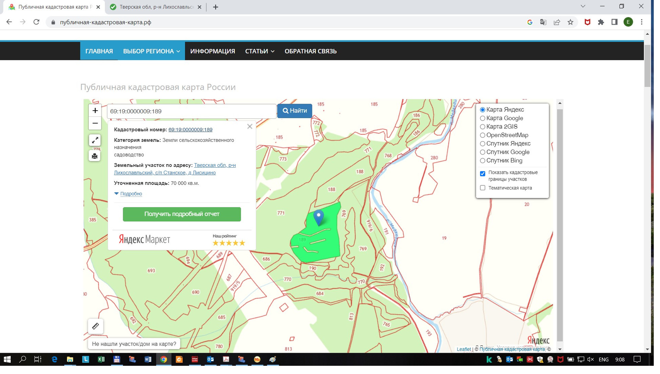Expand the Подробно details section
The image size is (660, 374).
(x=131, y=194)
